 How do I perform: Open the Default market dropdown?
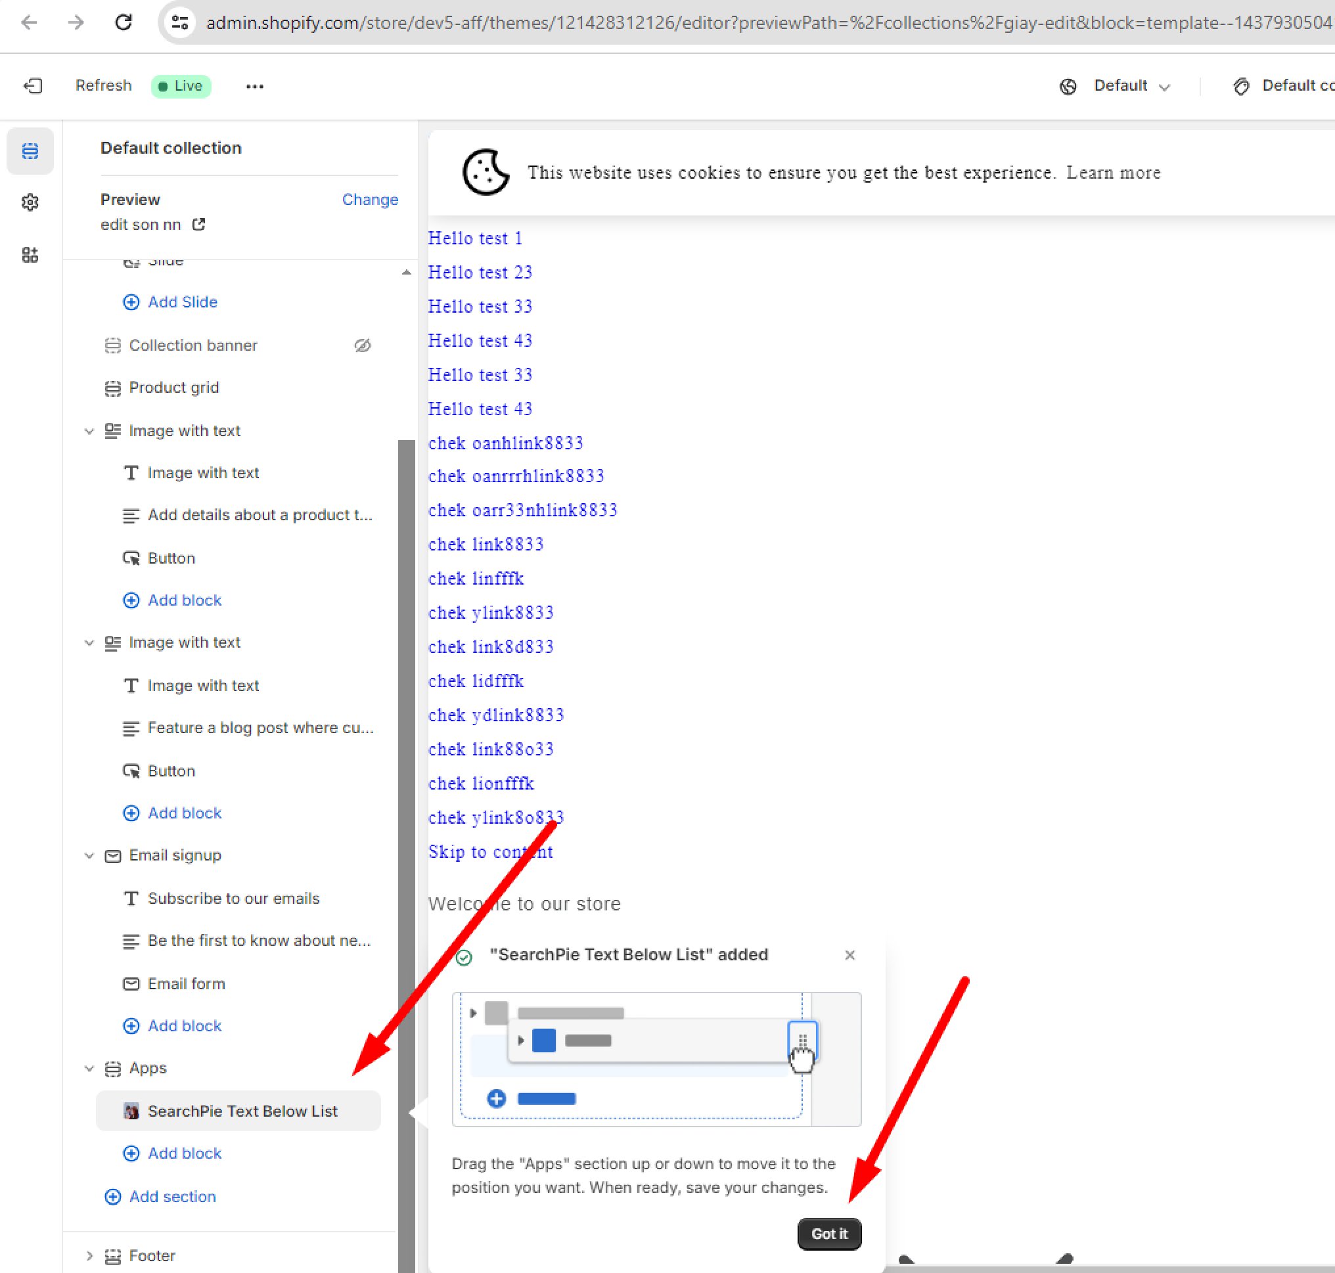tap(1120, 86)
